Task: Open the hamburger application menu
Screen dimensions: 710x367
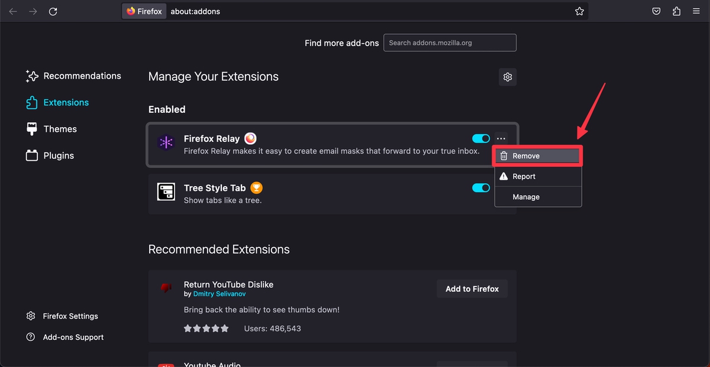Action: [x=696, y=11]
